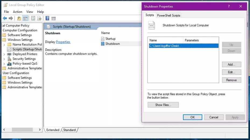The image size is (250, 140).
Task: Click left arrow of tree horizontal scrollbar
Action: pos(4,130)
